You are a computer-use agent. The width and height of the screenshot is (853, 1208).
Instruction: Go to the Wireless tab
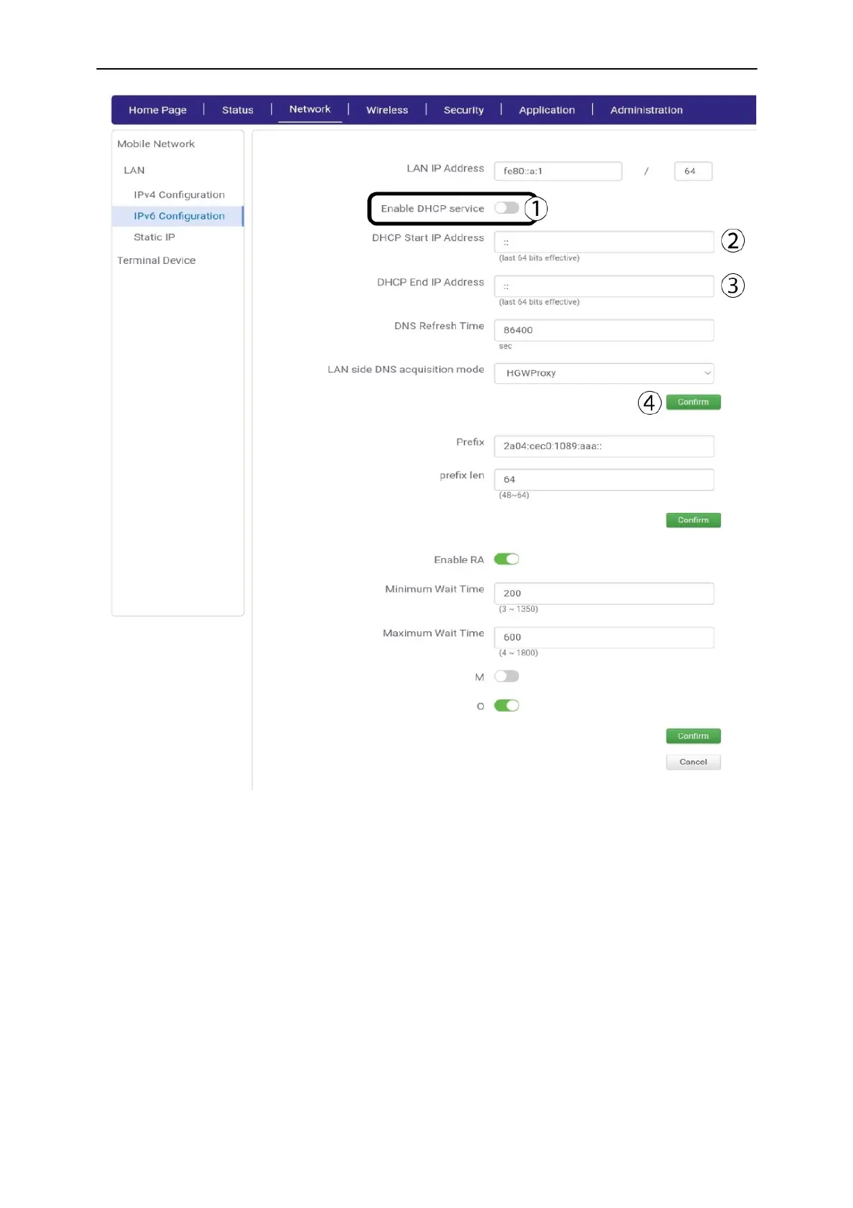tap(386, 110)
